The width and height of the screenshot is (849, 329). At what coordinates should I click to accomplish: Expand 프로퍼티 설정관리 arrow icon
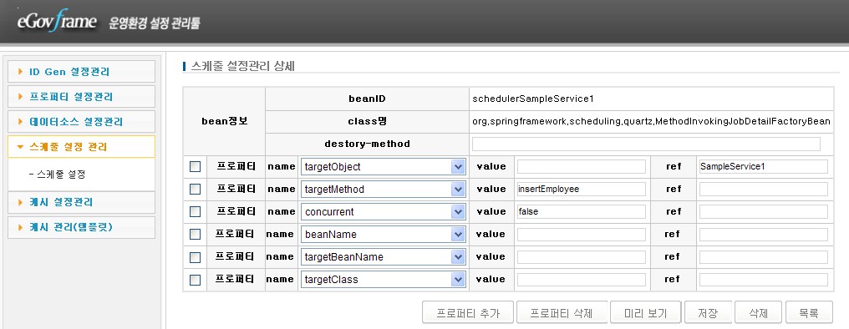click(21, 97)
